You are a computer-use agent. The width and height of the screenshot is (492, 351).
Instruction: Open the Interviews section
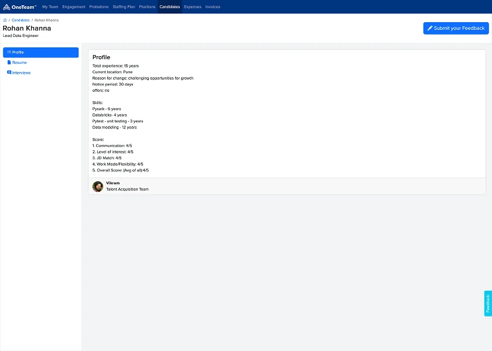(22, 73)
